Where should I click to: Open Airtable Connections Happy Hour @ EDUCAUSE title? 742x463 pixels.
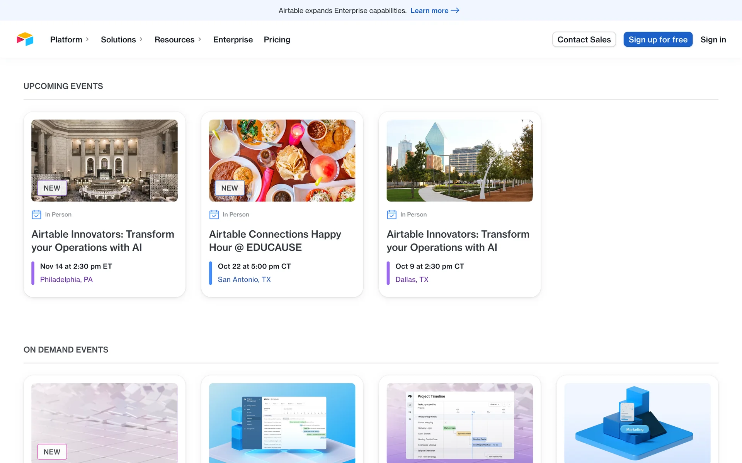click(x=275, y=241)
